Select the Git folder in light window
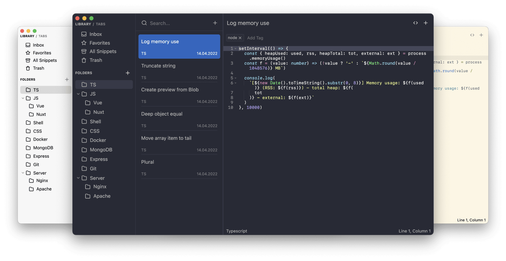The width and height of the screenshot is (506, 261). coord(32,165)
